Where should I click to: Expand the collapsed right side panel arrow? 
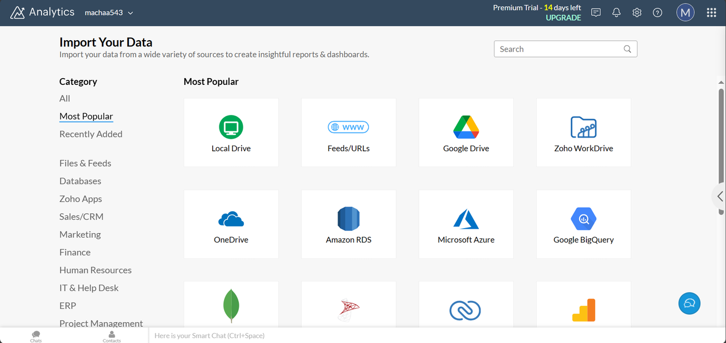tap(720, 196)
